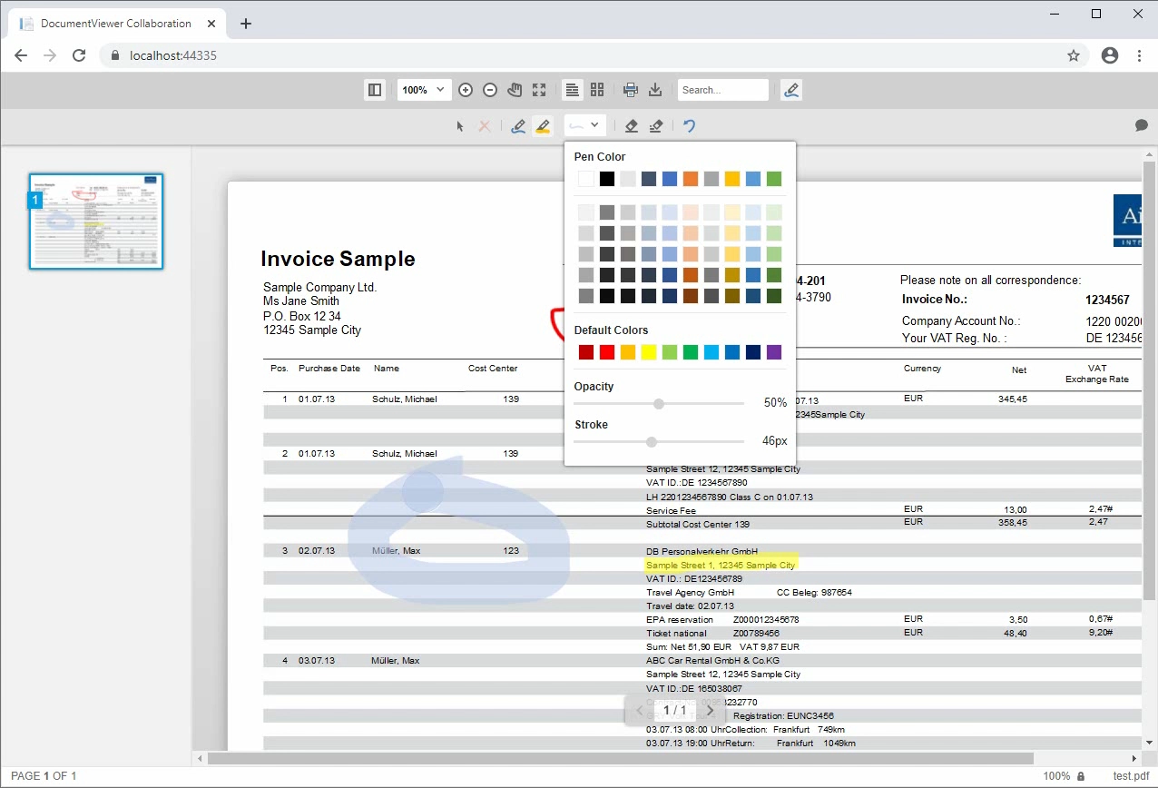1158x788 pixels.
Task: Select the blue pen drawing tool
Action: (518, 126)
